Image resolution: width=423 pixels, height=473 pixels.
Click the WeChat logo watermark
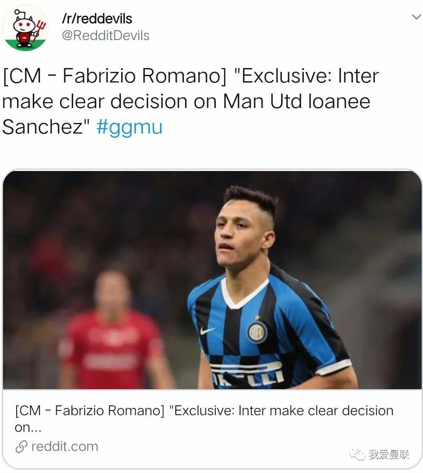point(357,455)
